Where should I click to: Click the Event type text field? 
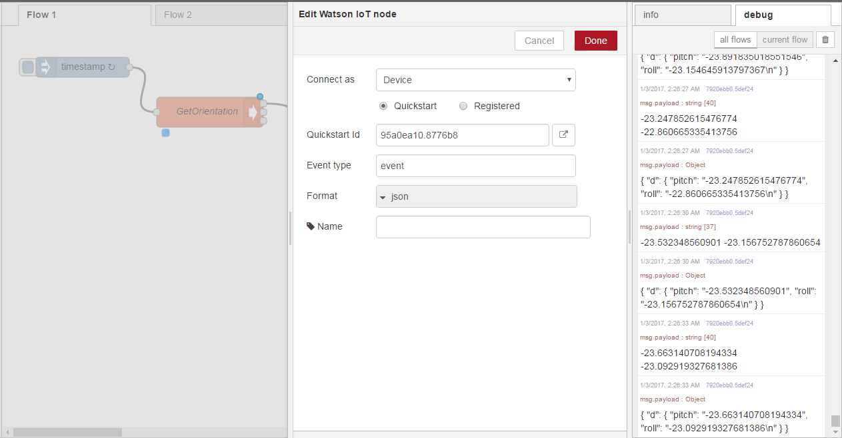[x=475, y=166]
